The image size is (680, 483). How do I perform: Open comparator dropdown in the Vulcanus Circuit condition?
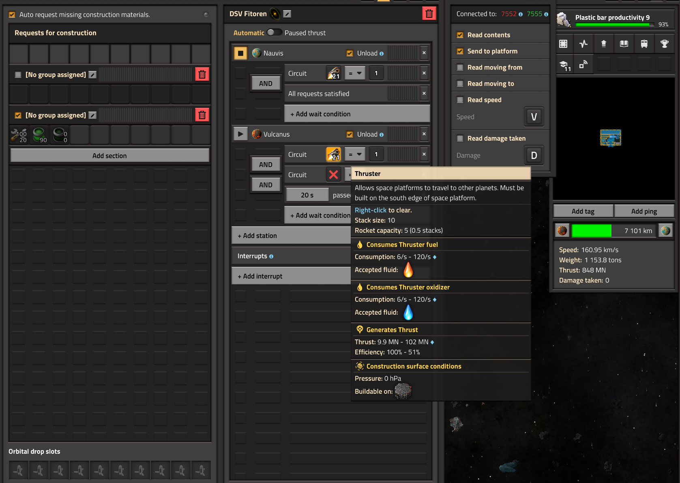click(x=355, y=155)
